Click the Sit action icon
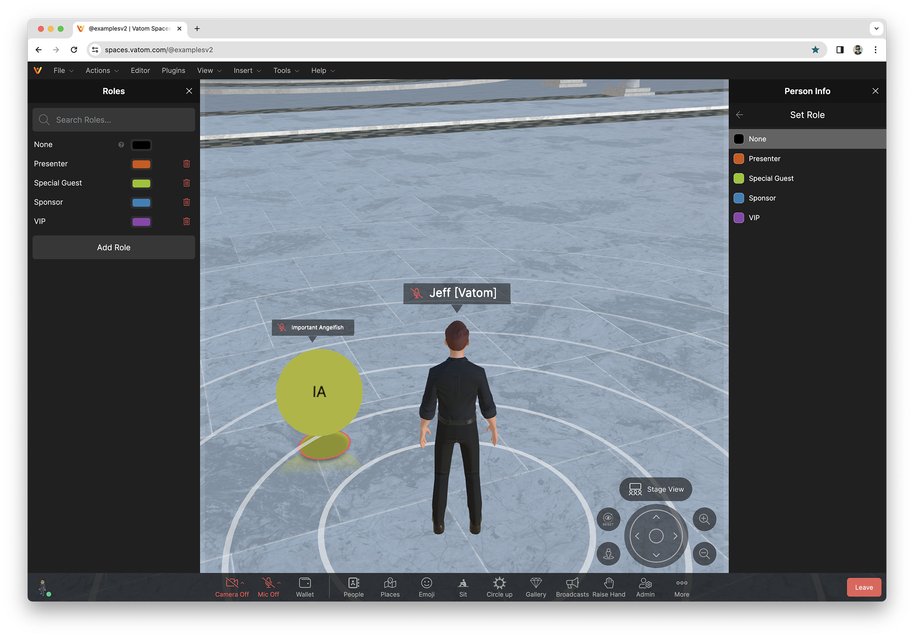914x638 pixels. pos(463,587)
